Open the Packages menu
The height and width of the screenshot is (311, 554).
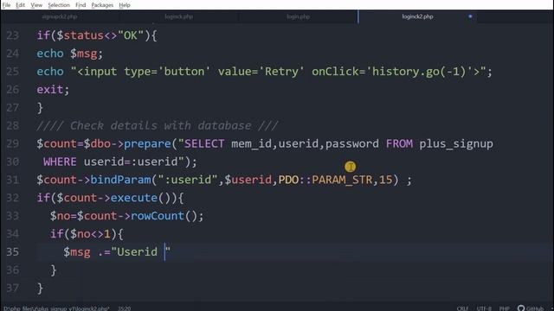102,5
